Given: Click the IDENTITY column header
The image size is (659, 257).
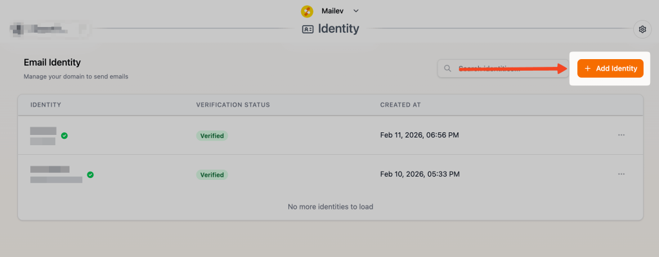Looking at the screenshot, I should 46,105.
